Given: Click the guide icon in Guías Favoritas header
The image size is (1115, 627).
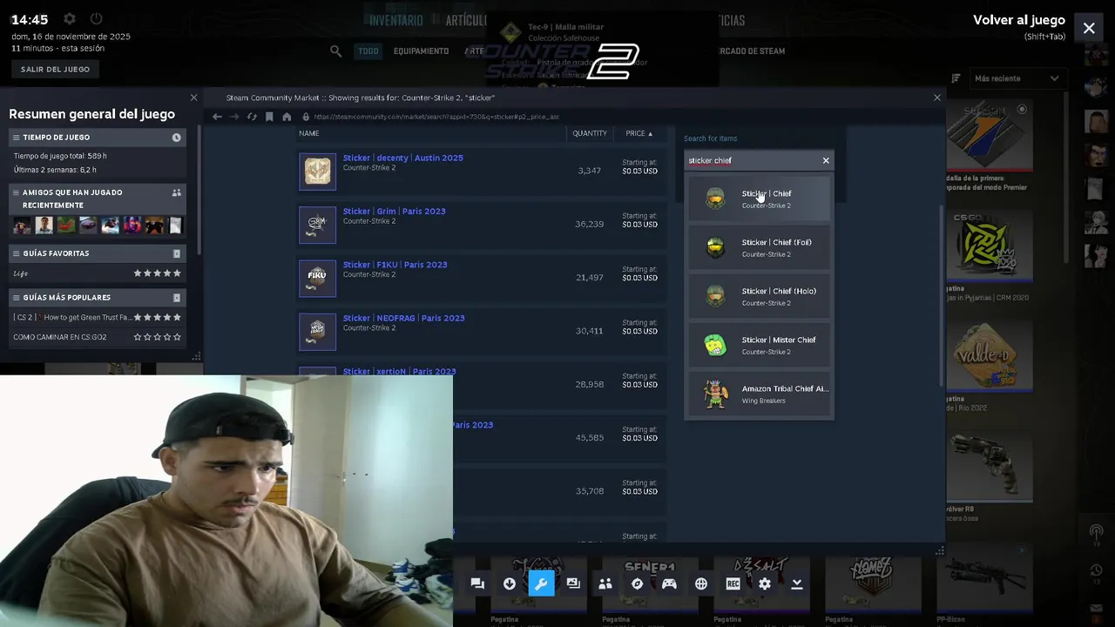Looking at the screenshot, I should point(176,253).
